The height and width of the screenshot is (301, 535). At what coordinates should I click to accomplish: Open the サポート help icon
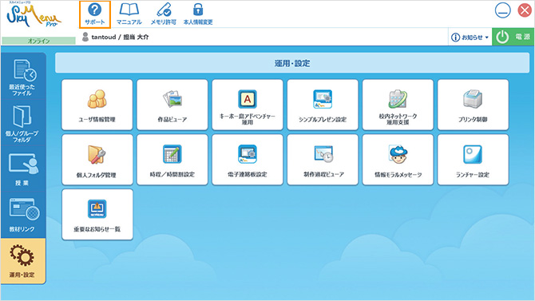coord(95,14)
